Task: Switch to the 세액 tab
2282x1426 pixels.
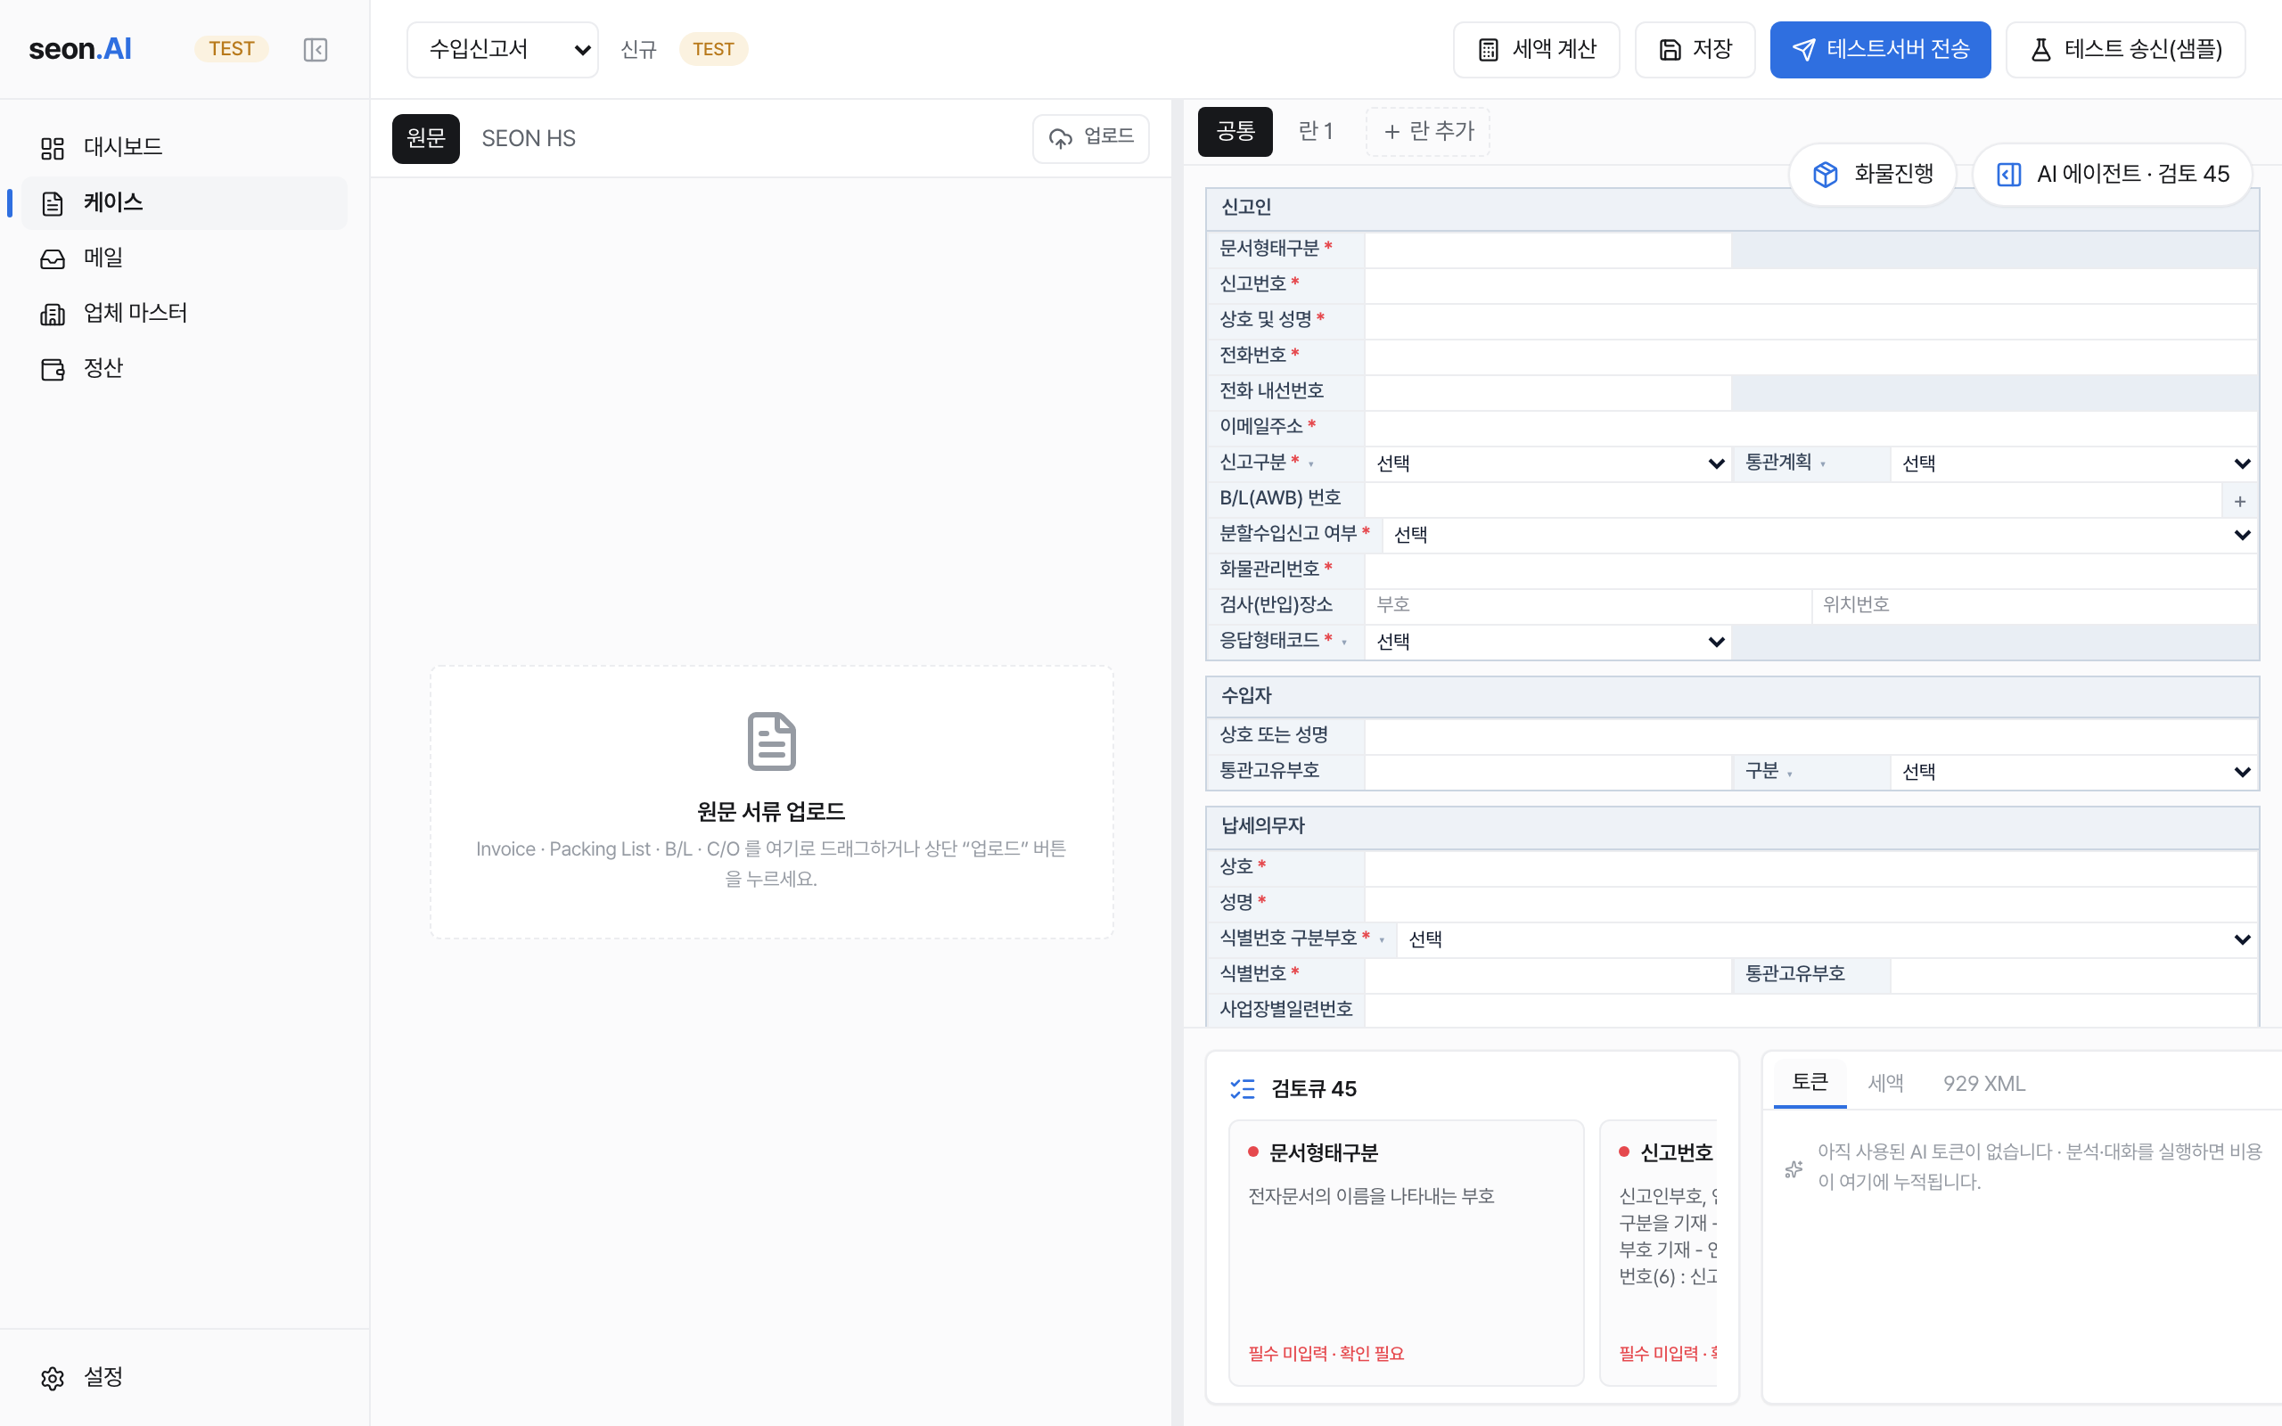Action: [x=1886, y=1083]
